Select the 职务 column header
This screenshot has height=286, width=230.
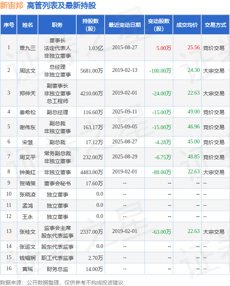pos(57,25)
